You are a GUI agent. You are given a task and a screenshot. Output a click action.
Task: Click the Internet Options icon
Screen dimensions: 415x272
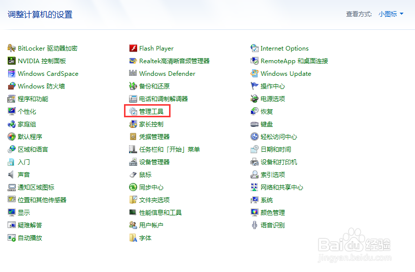pos(255,49)
